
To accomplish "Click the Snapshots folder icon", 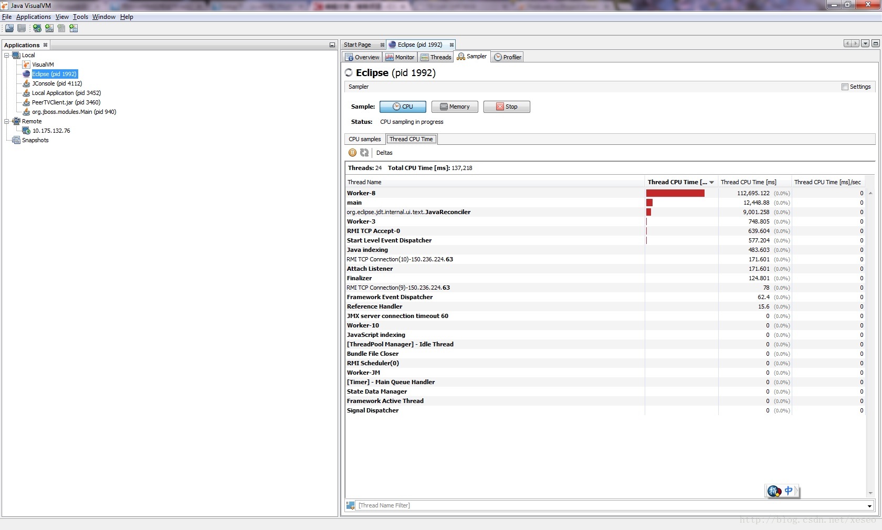I will (x=16, y=140).
